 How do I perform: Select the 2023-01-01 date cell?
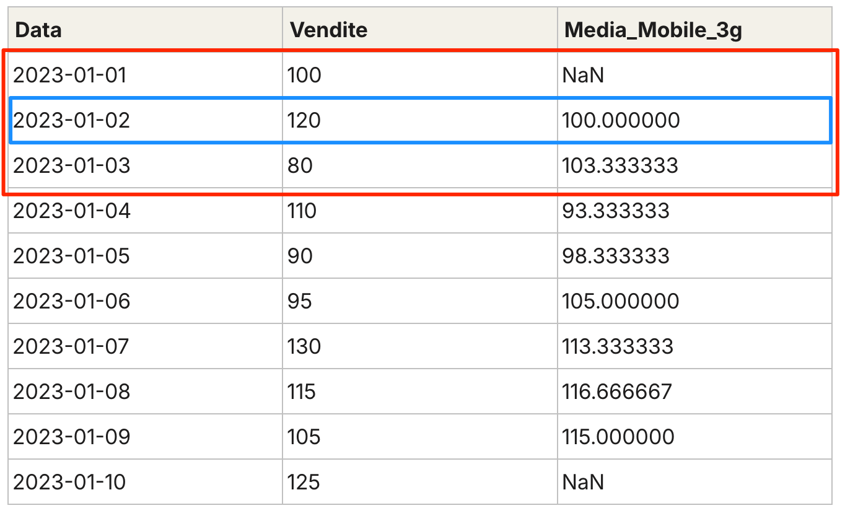(70, 75)
